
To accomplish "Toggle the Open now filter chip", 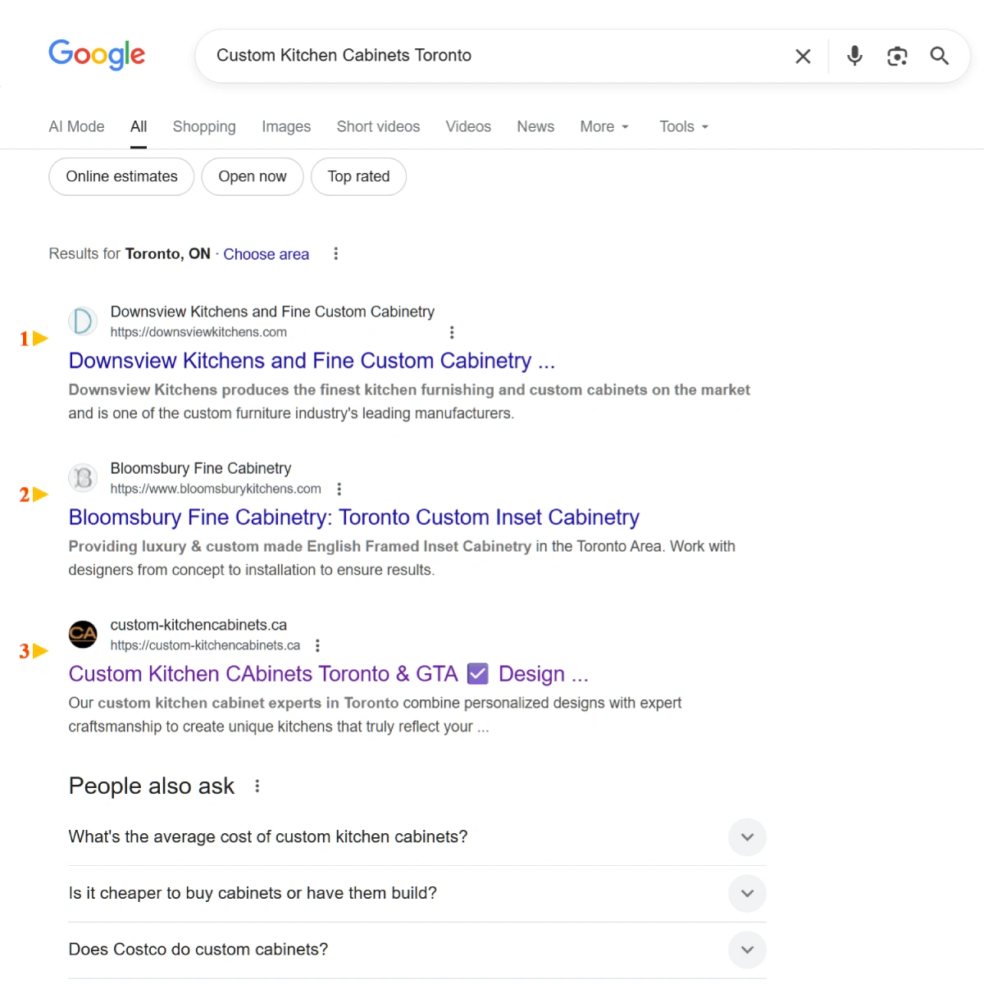I will pyautogui.click(x=253, y=176).
